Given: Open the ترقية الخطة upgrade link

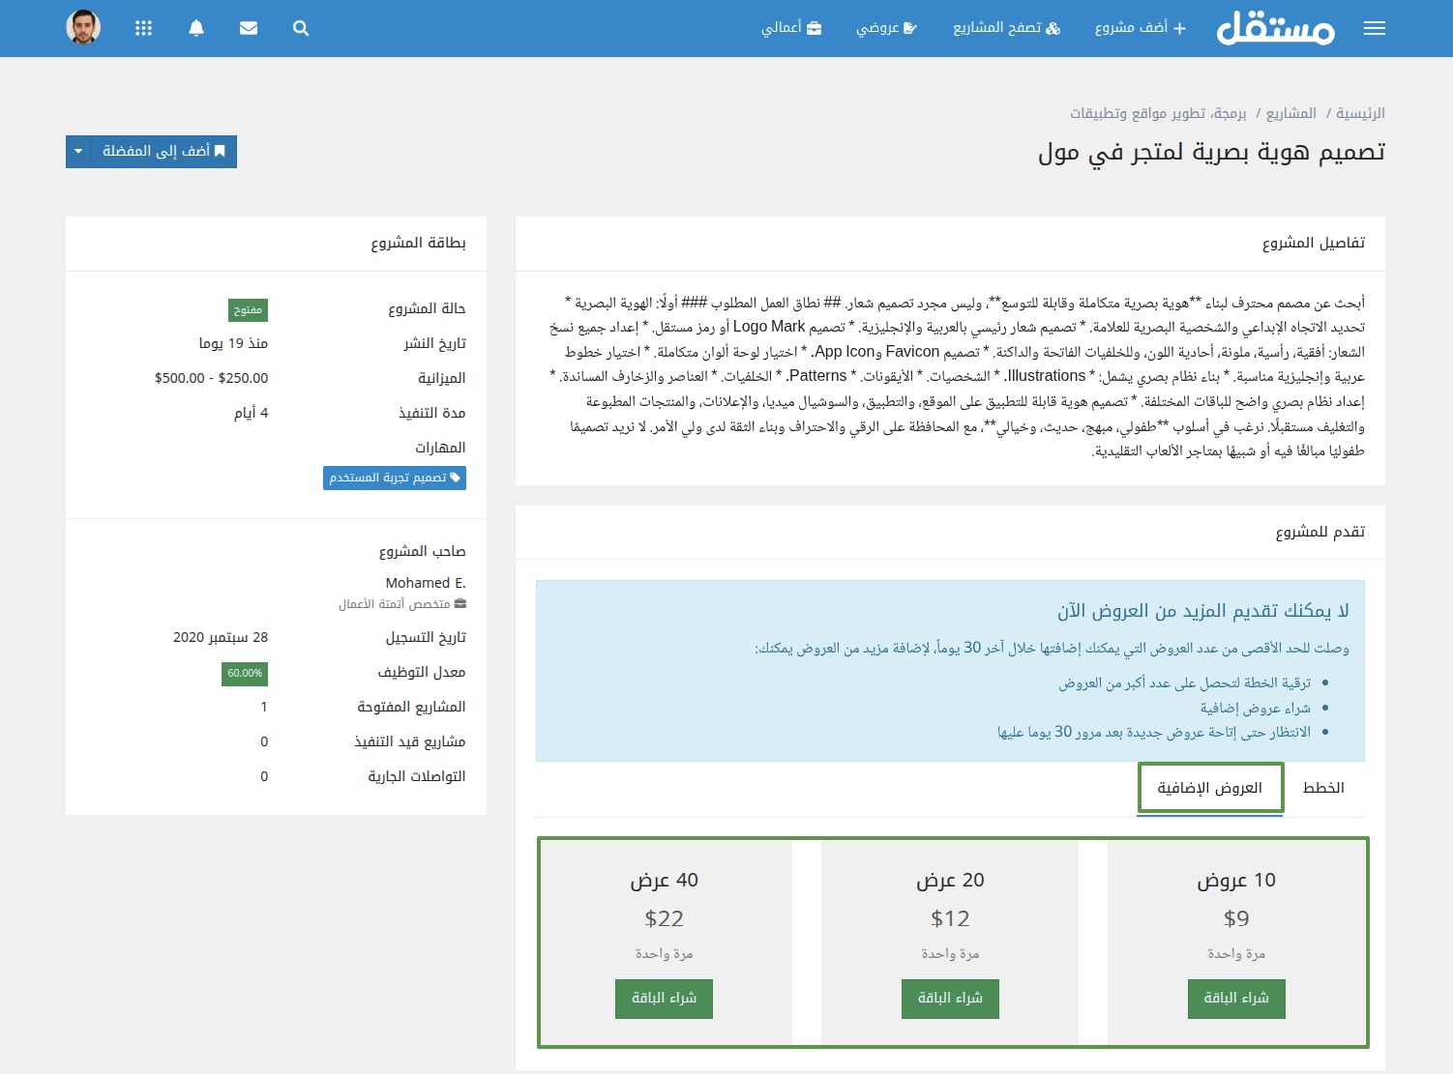Looking at the screenshot, I should tap(1185, 682).
